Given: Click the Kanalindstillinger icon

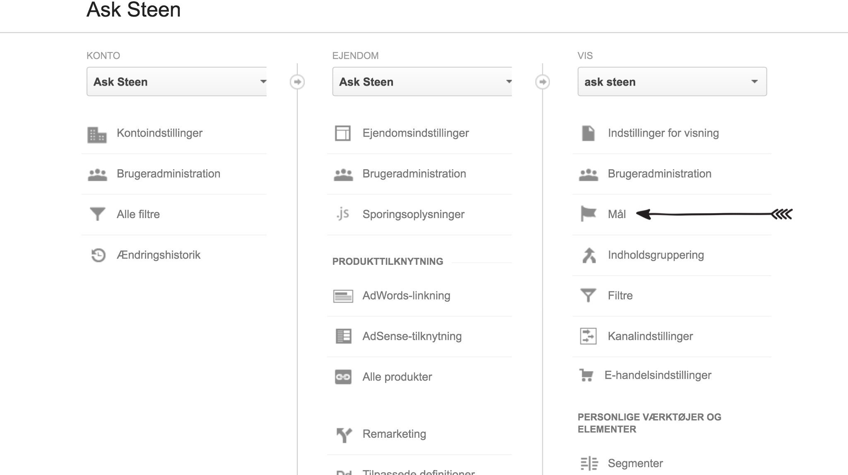Looking at the screenshot, I should point(588,336).
